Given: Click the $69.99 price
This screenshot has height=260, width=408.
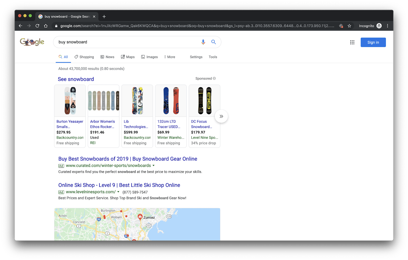Looking at the screenshot, I should click(x=163, y=132).
